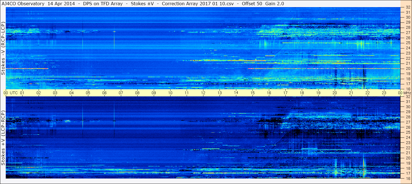Click the "Stokes -V (RCP-LCP)" axis label

[x=3, y=48]
